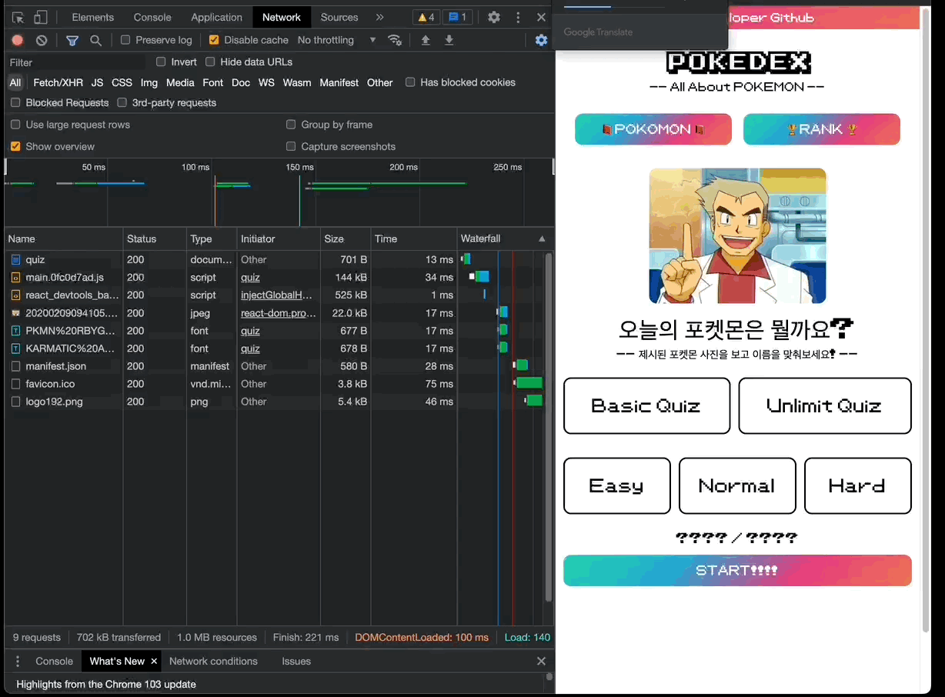Click the RANK gradient button

(821, 129)
